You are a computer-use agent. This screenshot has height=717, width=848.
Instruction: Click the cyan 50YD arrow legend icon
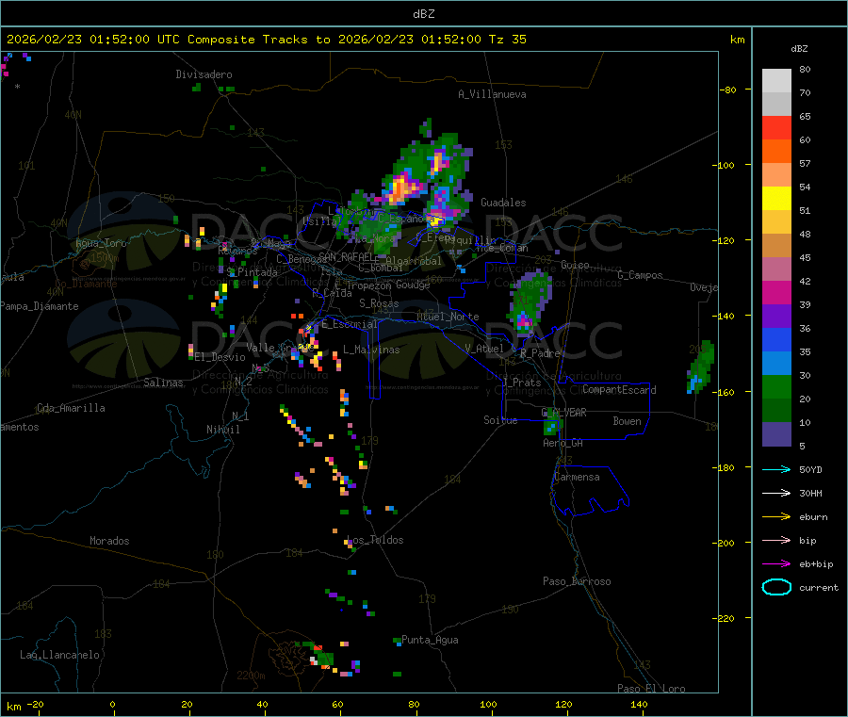point(776,469)
